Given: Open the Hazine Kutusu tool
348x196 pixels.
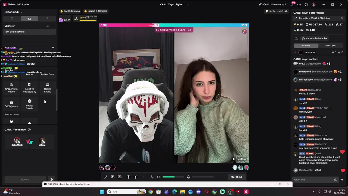Looking at the screenshot, I should [48, 88].
